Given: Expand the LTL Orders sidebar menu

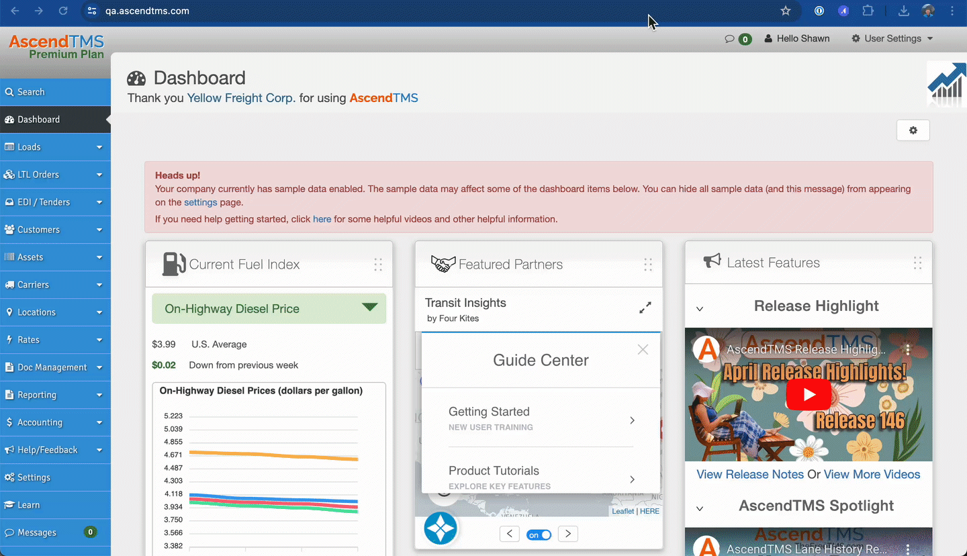Looking at the screenshot, I should click(55, 175).
